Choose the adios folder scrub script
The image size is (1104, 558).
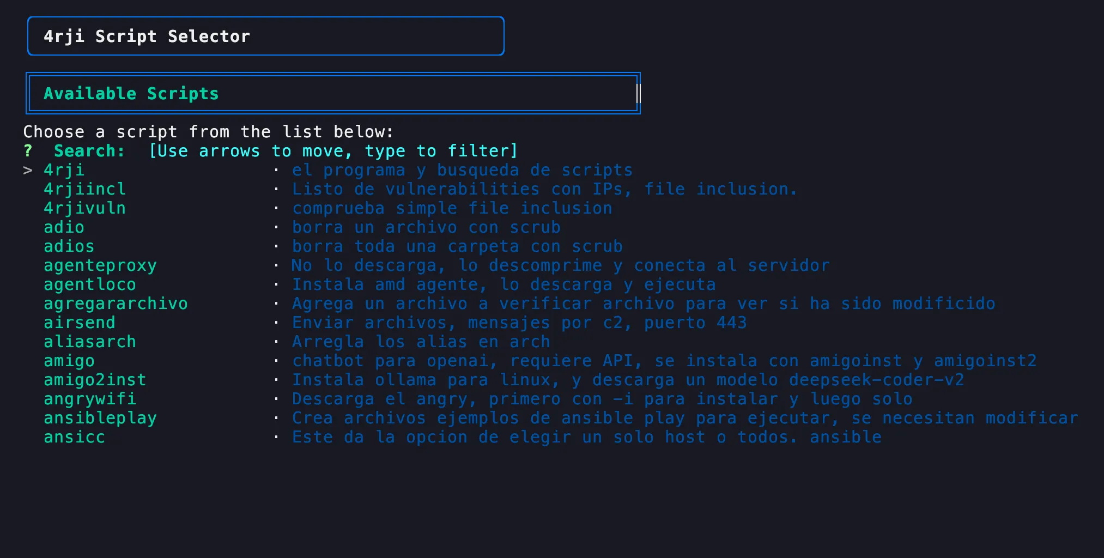tap(68, 246)
